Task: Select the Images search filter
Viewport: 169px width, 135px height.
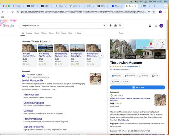Action: (29, 33)
